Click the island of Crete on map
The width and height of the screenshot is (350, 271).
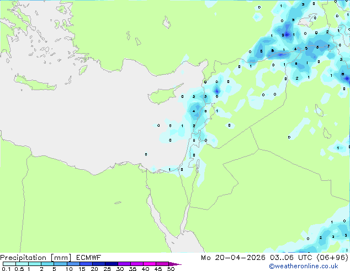[35, 83]
